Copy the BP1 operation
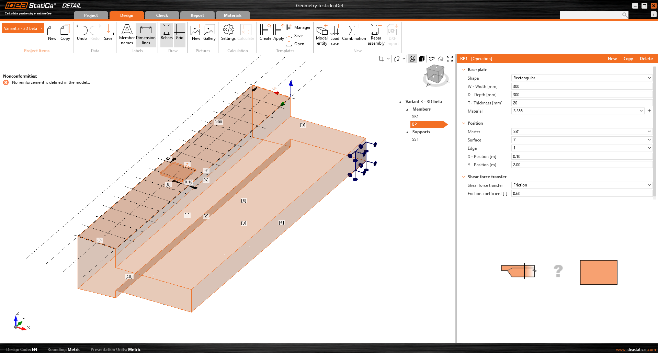Screen dimensions: 658x353 [628, 58]
